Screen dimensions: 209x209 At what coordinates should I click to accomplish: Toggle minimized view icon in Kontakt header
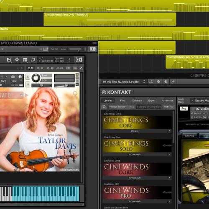click(x=33, y=60)
